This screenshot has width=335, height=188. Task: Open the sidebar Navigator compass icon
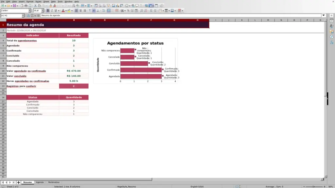click(332, 37)
